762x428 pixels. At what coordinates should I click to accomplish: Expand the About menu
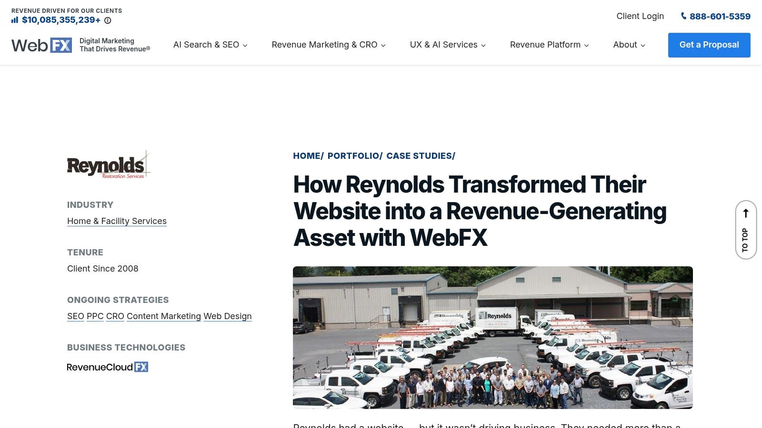click(x=629, y=45)
